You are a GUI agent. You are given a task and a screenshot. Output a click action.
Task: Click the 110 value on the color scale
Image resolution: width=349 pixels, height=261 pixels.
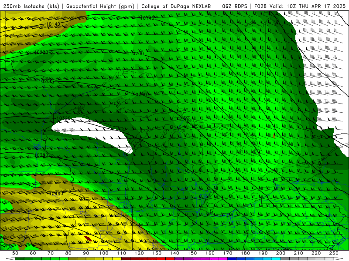[x=122, y=253]
